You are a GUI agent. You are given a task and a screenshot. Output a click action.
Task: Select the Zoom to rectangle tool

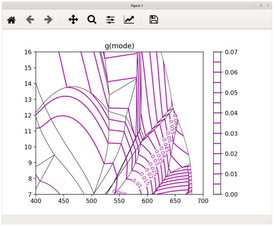tap(92, 20)
